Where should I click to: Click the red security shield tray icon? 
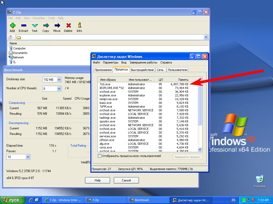tap(253, 200)
